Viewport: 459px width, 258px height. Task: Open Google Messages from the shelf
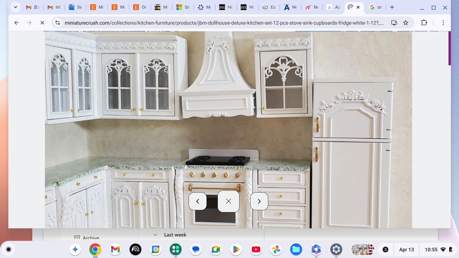point(196,249)
